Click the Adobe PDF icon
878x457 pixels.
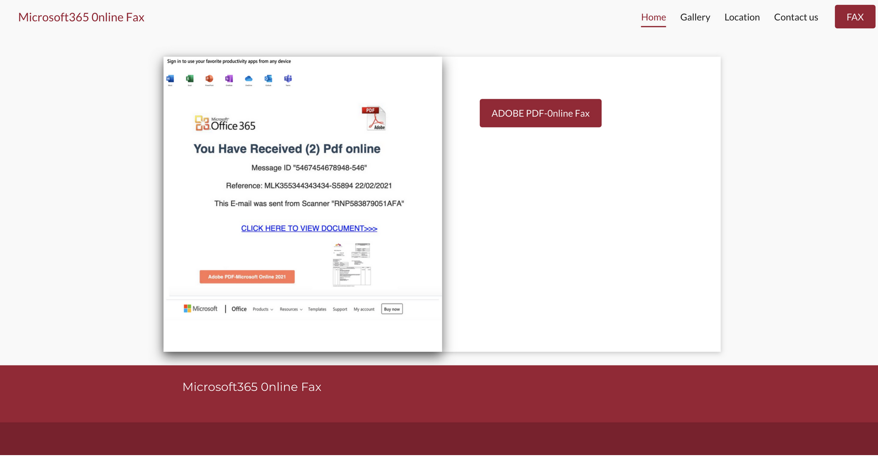pyautogui.click(x=374, y=118)
